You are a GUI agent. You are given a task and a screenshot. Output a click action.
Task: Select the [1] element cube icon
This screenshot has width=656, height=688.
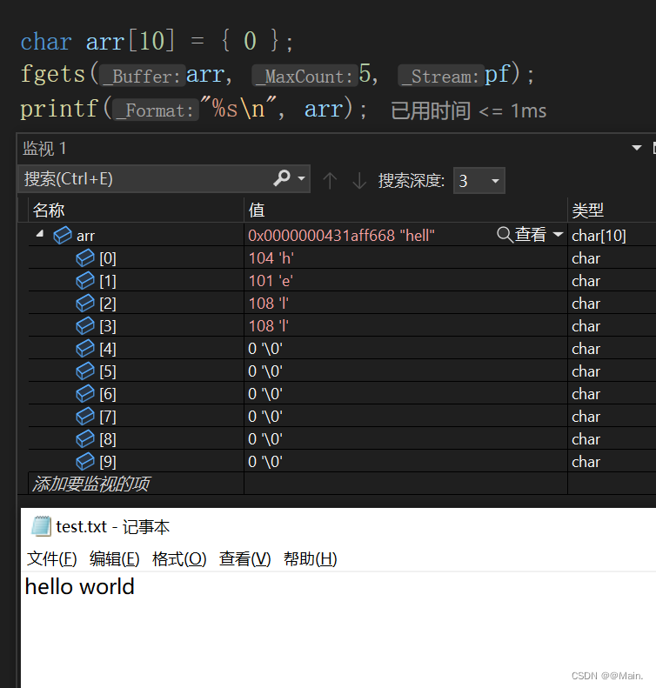tap(84, 280)
